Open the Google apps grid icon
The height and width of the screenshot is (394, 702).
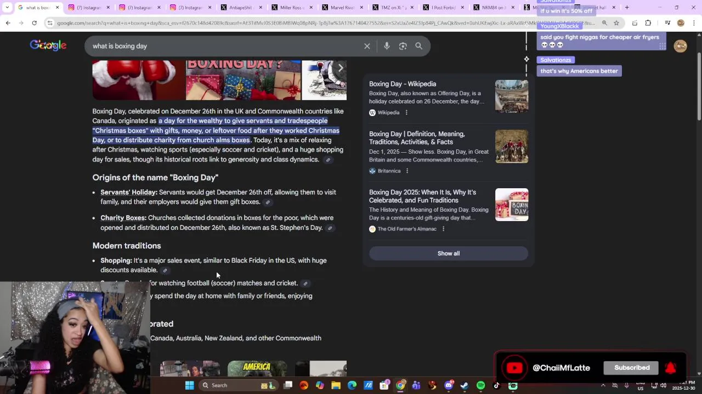click(663, 47)
